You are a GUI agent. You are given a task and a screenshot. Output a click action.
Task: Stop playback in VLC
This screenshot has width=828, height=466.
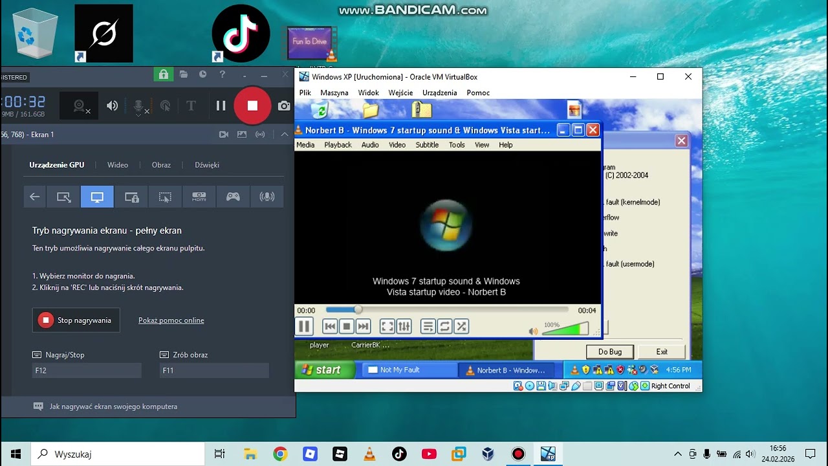(x=347, y=327)
